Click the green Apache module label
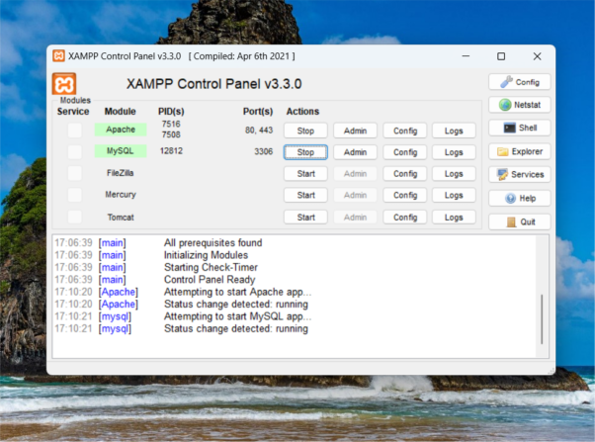Image resolution: width=595 pixels, height=442 pixels. (121, 130)
